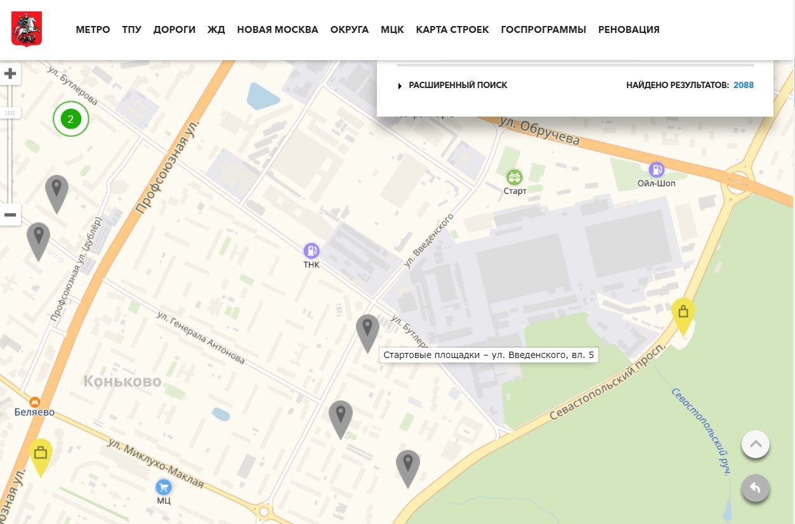Click the ул. Обручева street label

(x=540, y=131)
